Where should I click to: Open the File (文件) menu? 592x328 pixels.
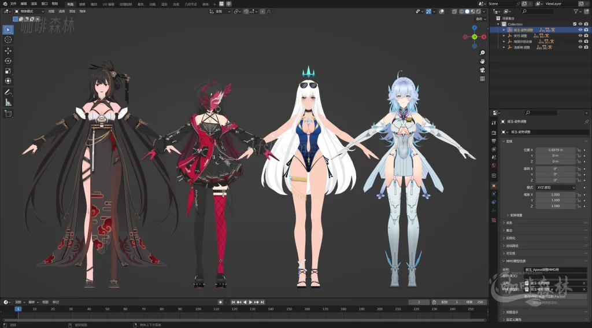pyautogui.click(x=13, y=4)
